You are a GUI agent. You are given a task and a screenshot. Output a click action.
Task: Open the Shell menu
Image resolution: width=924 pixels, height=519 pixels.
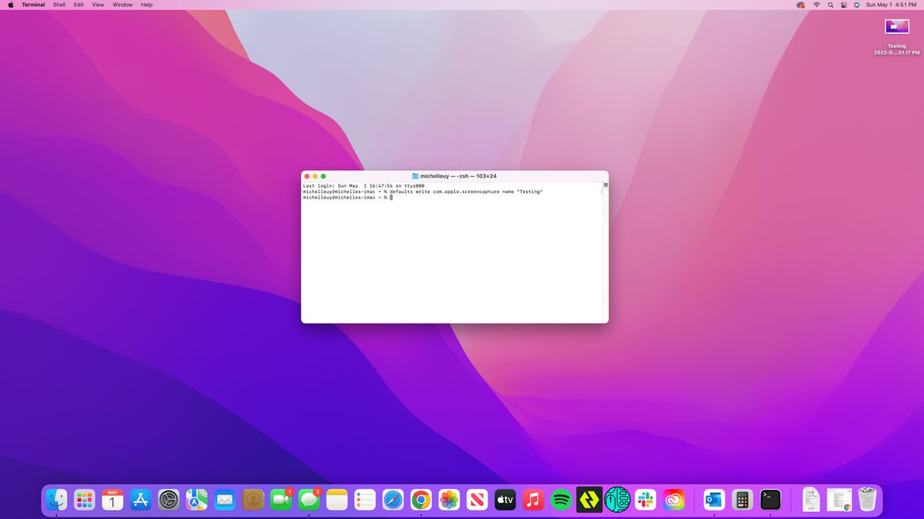click(59, 5)
